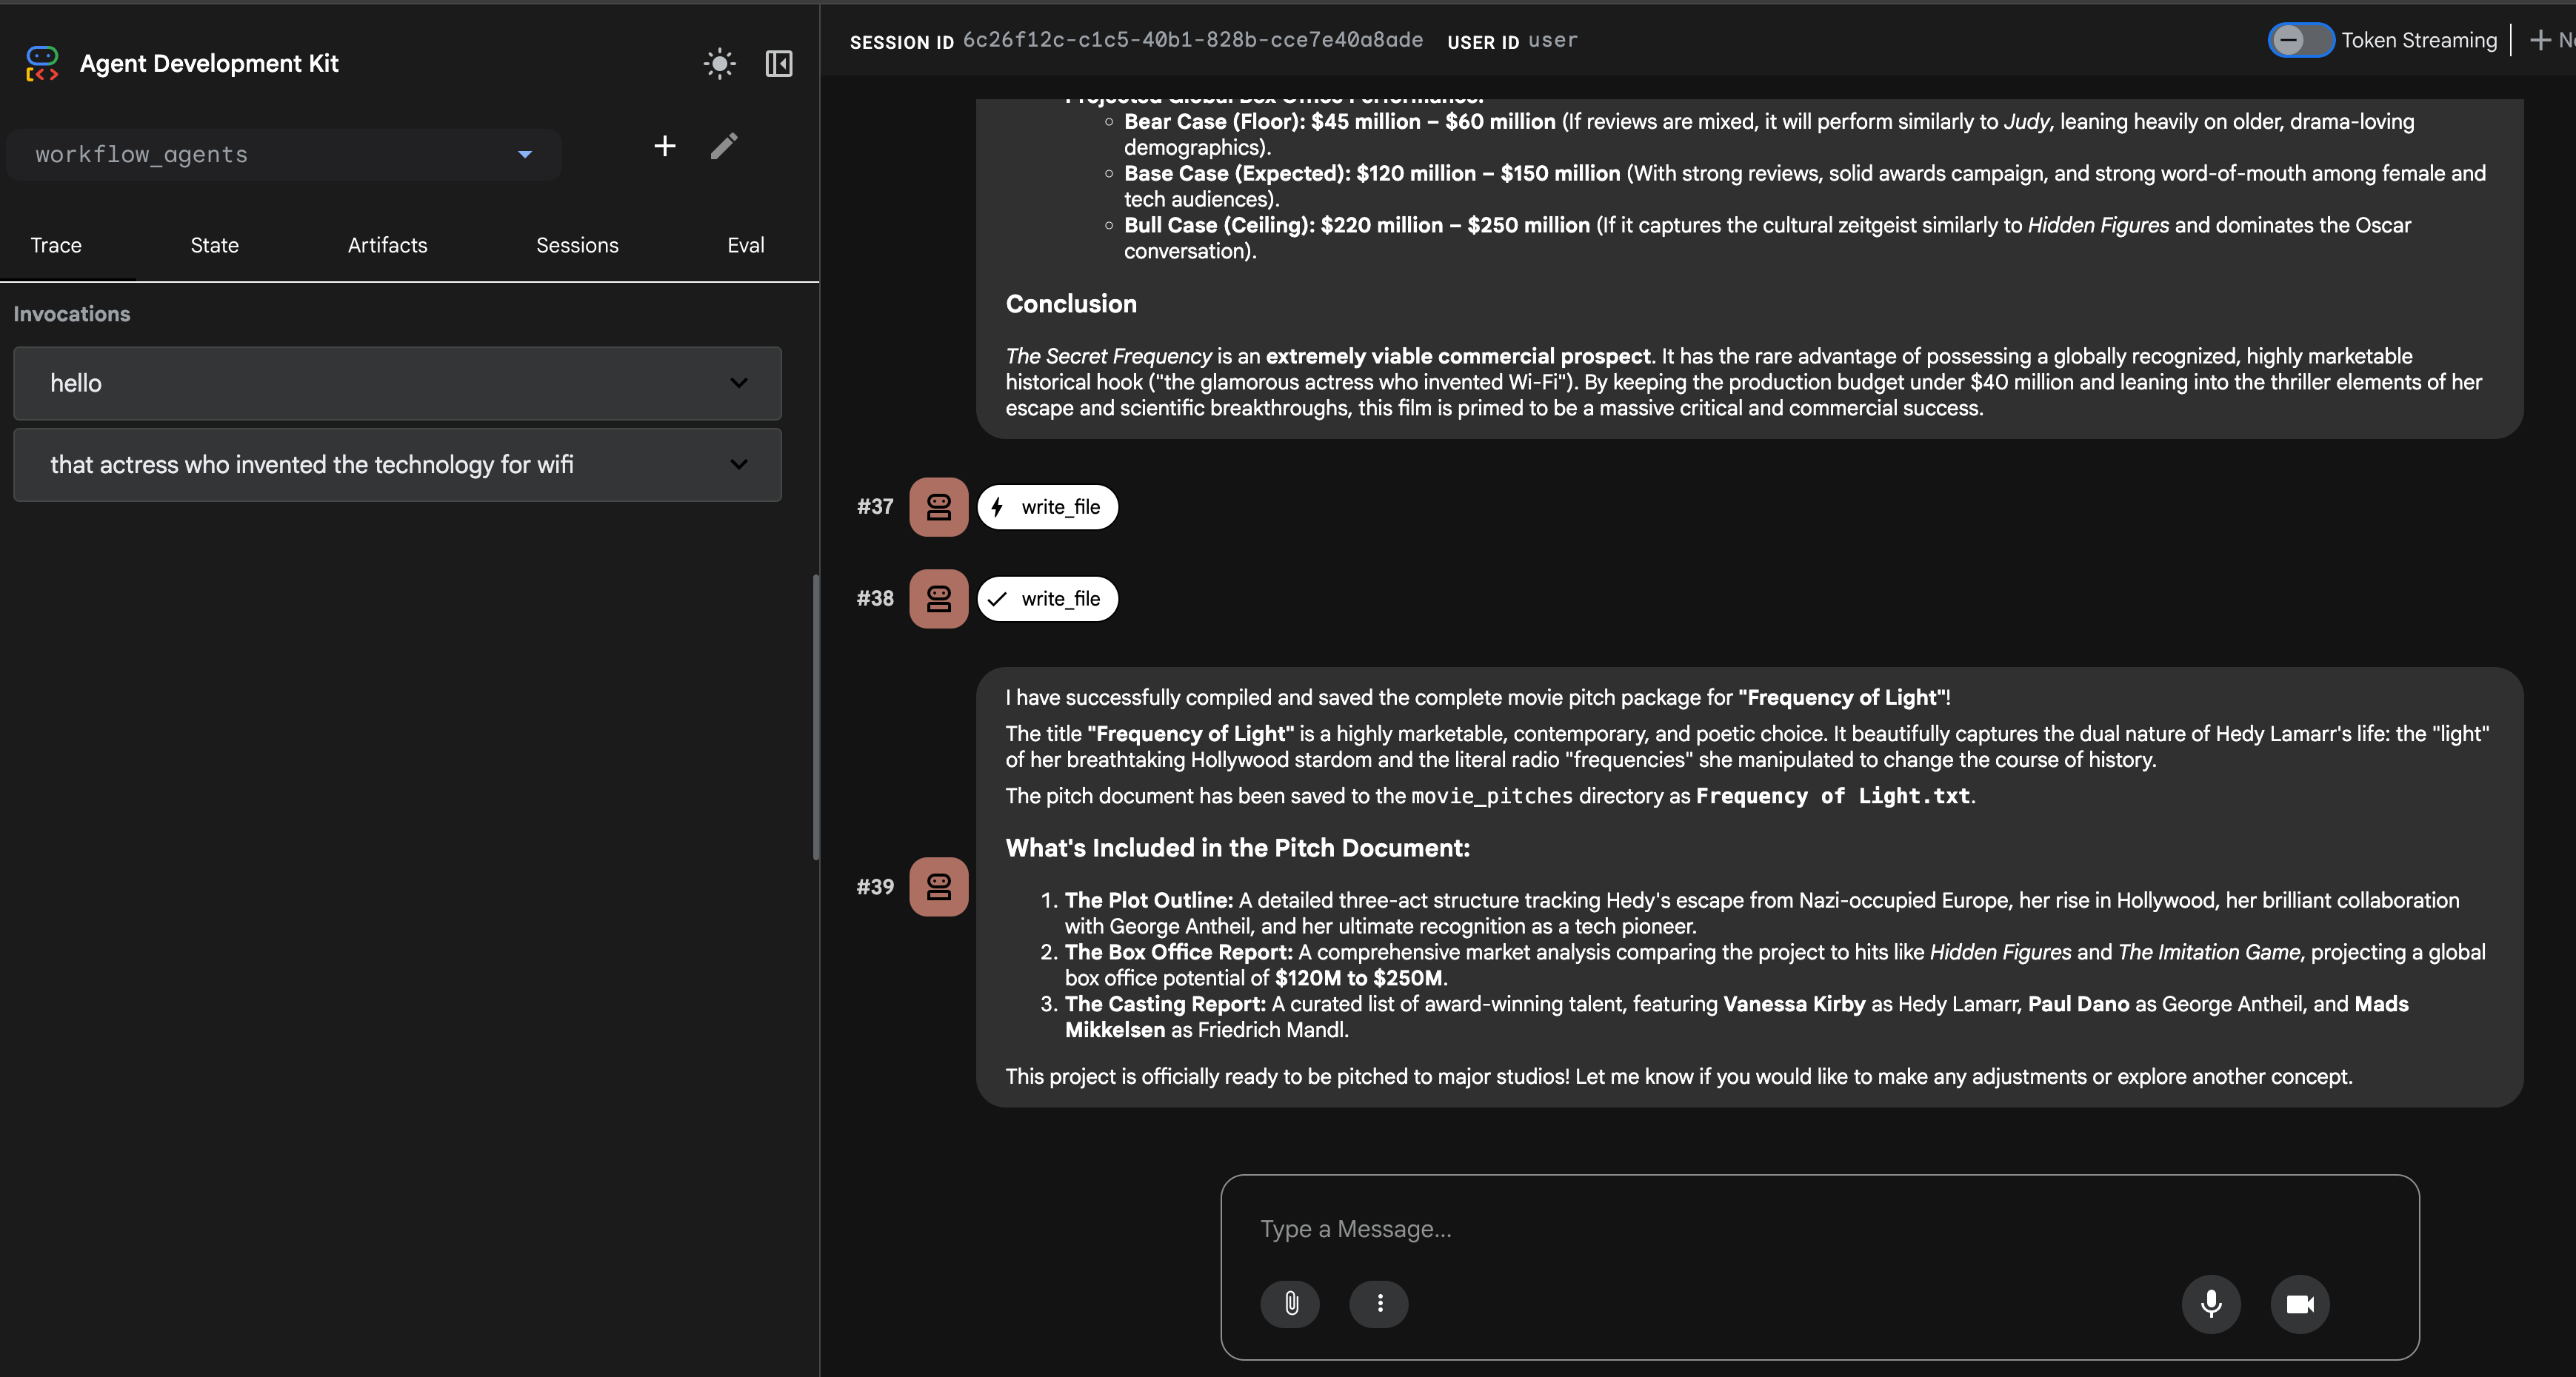Click the video camera icon

coord(2300,1303)
